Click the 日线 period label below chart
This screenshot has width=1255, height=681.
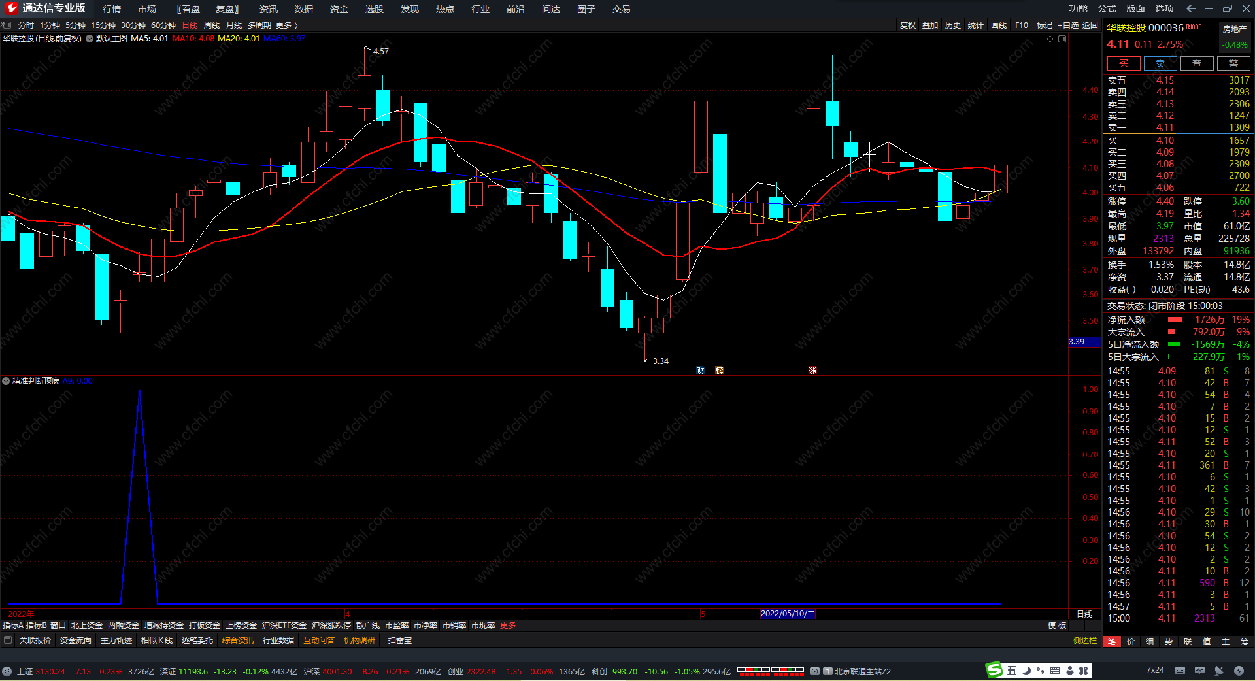[x=1084, y=614]
